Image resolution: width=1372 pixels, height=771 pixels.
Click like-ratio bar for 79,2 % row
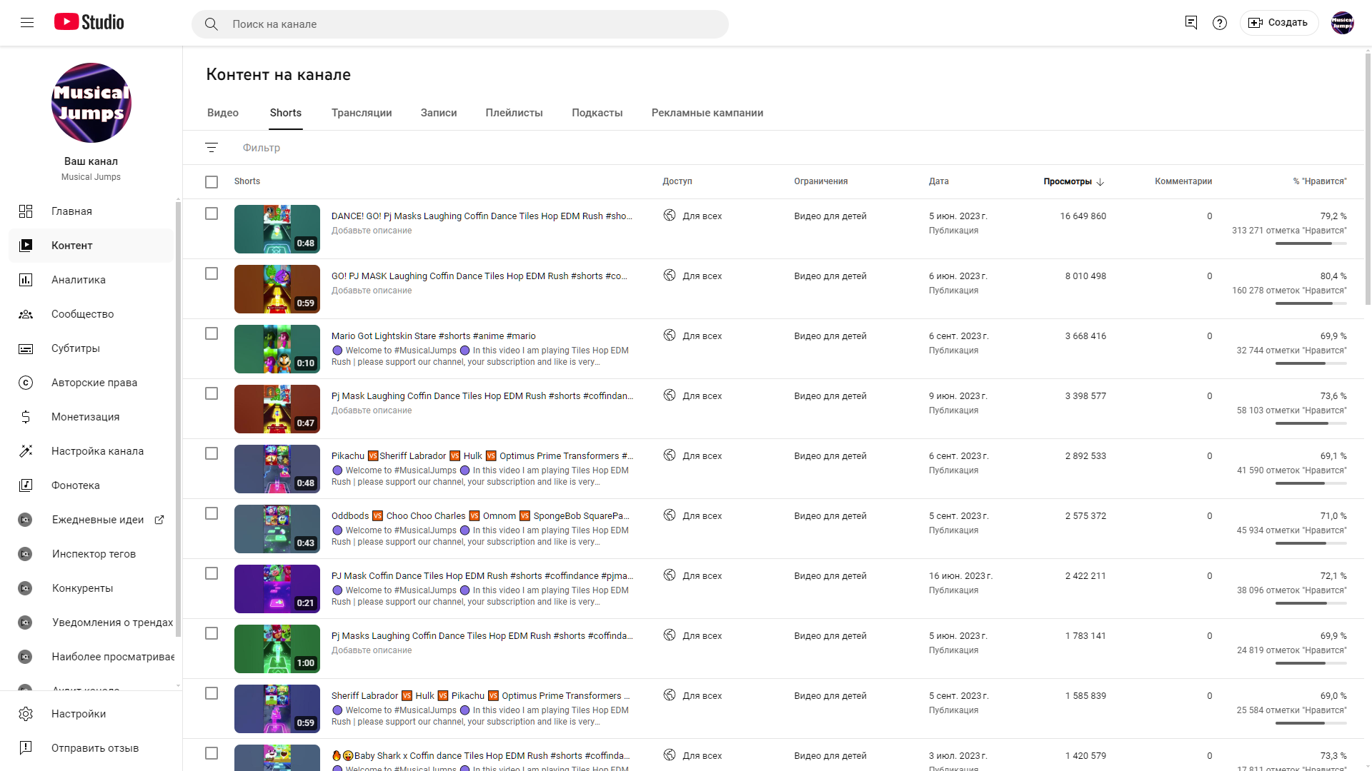point(1311,243)
